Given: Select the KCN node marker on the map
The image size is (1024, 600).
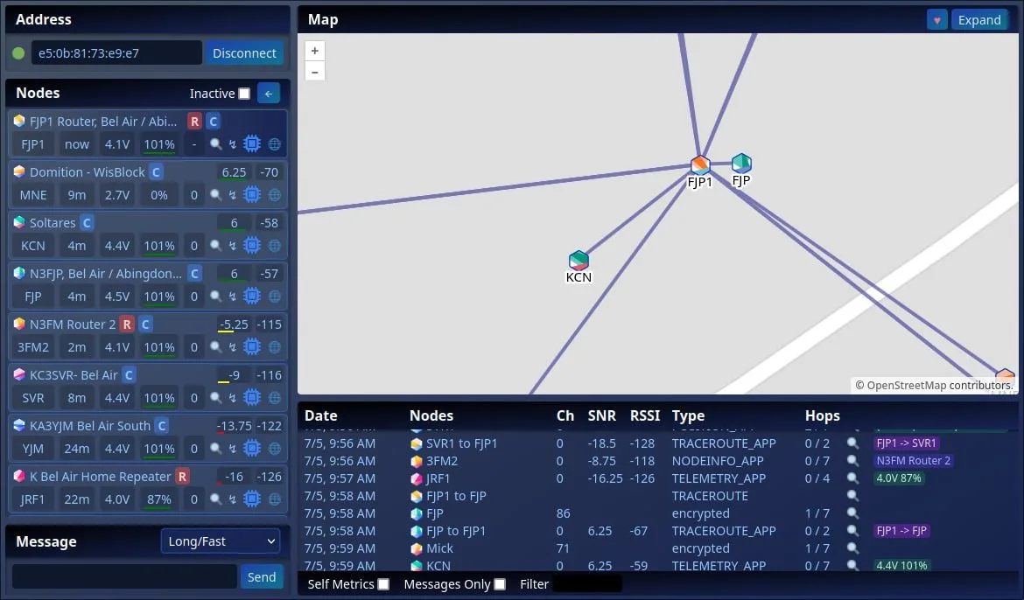Looking at the screenshot, I should coord(579,262).
